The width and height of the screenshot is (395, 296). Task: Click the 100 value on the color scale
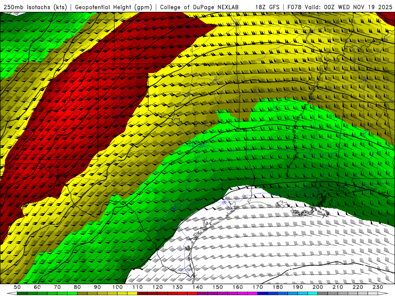pos(118,287)
